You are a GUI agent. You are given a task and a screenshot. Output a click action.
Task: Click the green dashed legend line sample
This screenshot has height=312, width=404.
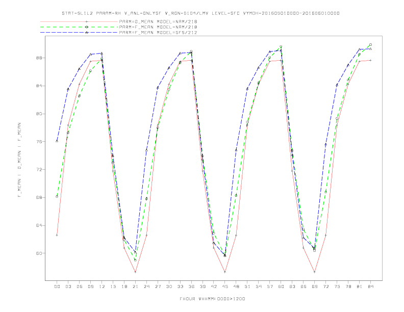coord(79,27)
